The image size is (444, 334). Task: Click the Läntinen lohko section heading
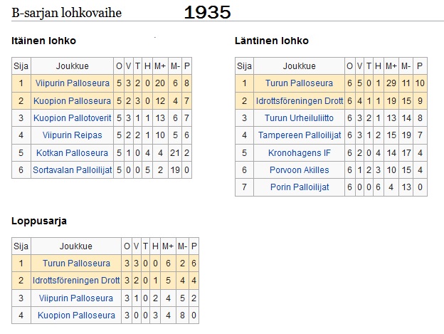tap(272, 41)
